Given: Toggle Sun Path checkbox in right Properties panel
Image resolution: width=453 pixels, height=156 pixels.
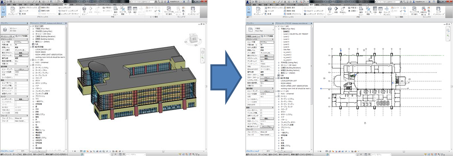Looking at the screenshot, I should (x=261, y=85).
